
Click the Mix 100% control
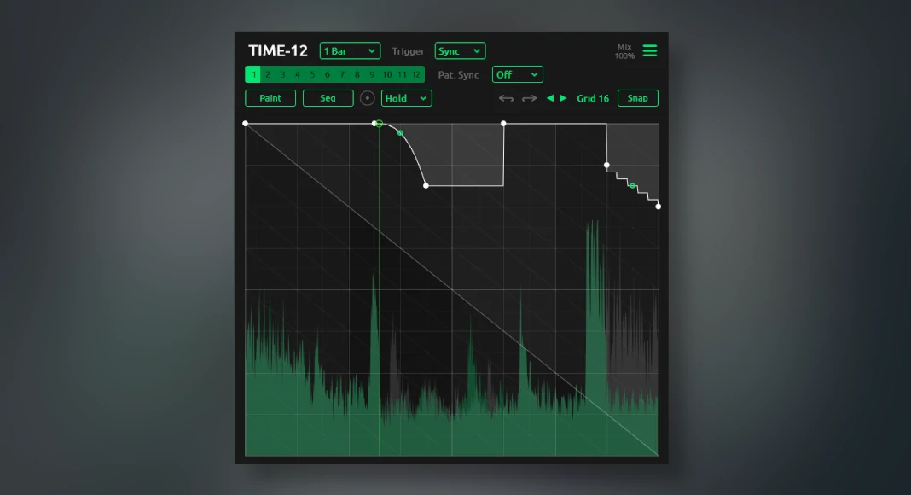click(624, 51)
